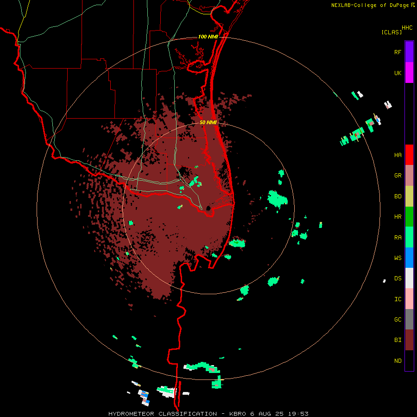417x417 pixels.
Task: Select the BI legend label
Action: pos(398,340)
